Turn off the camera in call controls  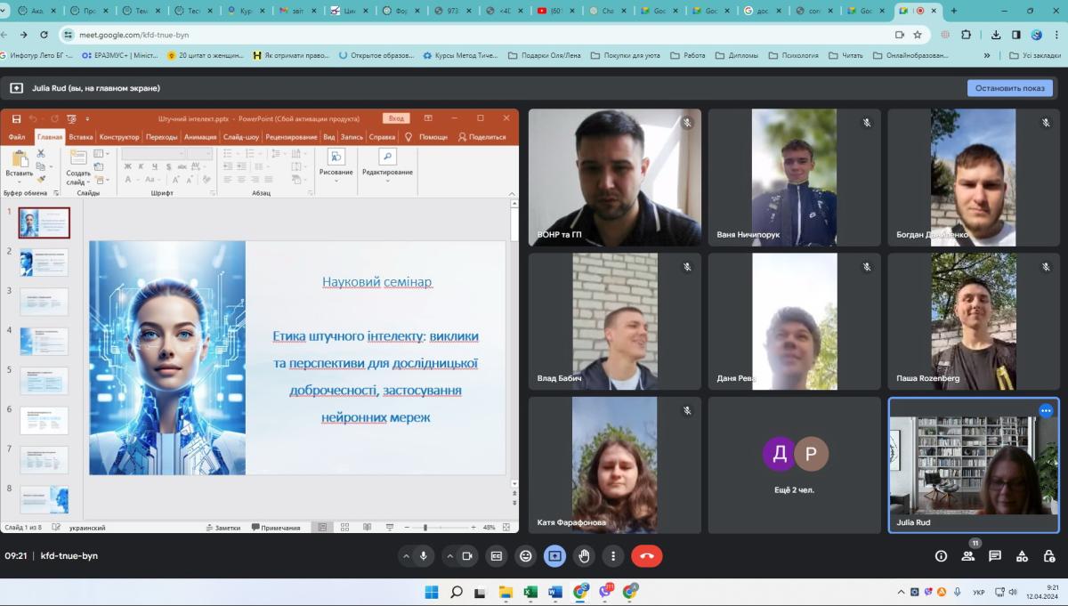(x=466, y=556)
